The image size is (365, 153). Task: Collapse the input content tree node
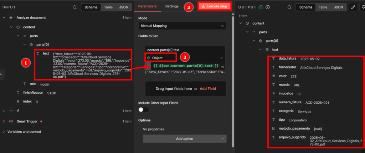pyautogui.click(x=11, y=27)
